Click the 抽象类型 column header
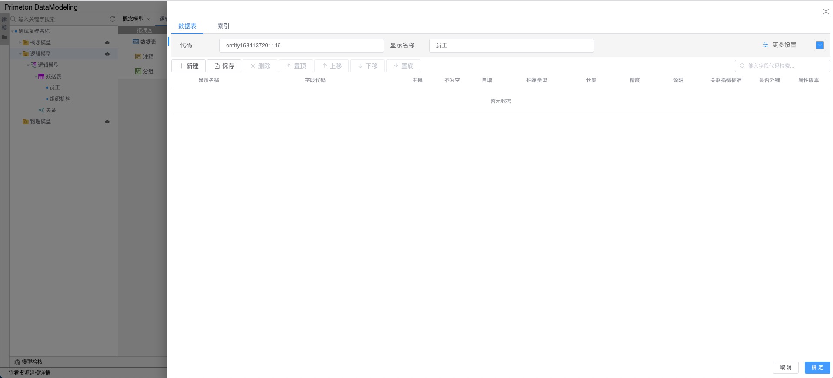 click(x=537, y=80)
